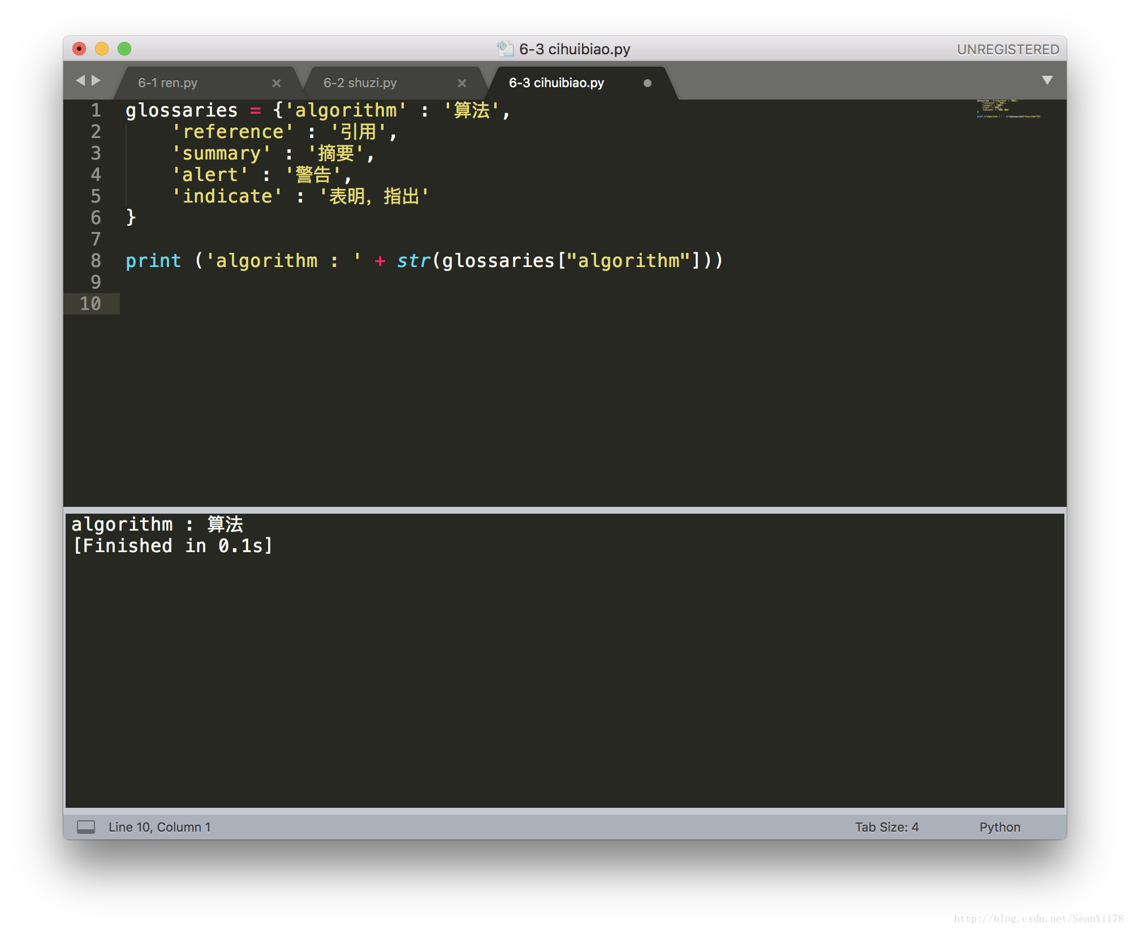The image size is (1130, 930).
Task: Select line number 8 in gutter
Action: click(96, 260)
